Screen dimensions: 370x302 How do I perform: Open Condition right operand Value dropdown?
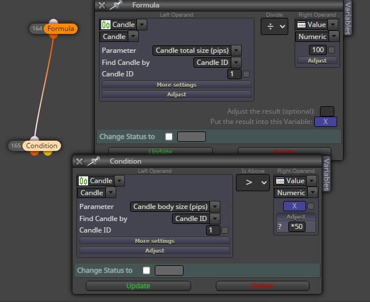coord(312,181)
